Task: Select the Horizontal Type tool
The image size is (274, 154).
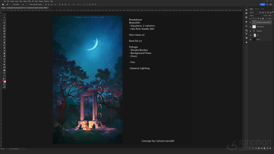Action: coord(4,62)
